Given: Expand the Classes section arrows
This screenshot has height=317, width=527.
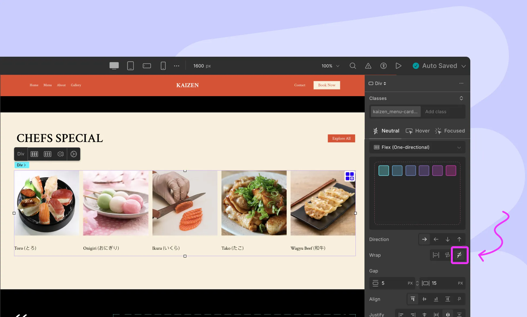Looking at the screenshot, I should click(x=461, y=98).
